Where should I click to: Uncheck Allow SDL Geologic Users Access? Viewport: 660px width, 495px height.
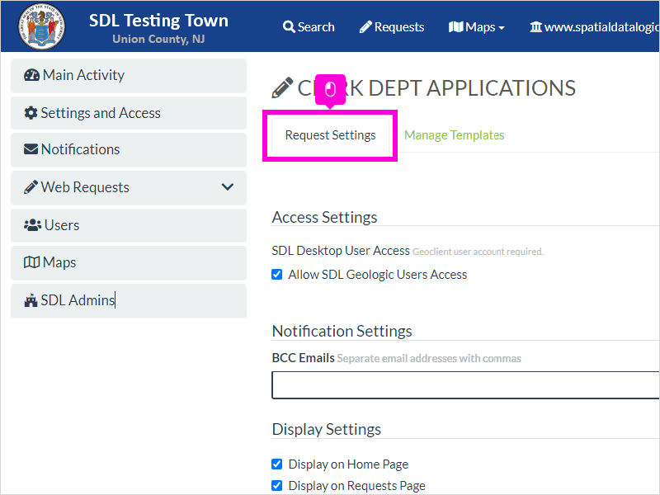[x=277, y=275]
